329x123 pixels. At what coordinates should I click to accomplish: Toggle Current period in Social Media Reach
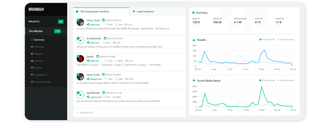pos(267,80)
